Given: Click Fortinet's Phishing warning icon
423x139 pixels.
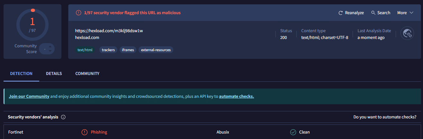Looking at the screenshot, I should pyautogui.click(x=85, y=132).
